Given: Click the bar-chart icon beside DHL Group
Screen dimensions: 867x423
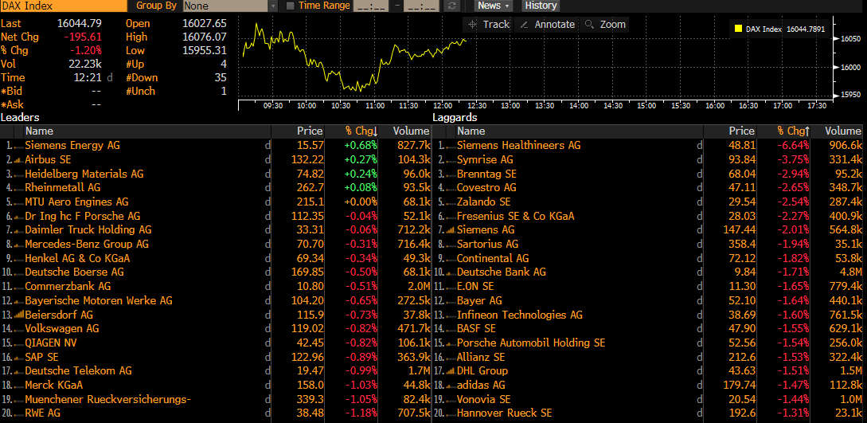Looking at the screenshot, I should (x=450, y=371).
